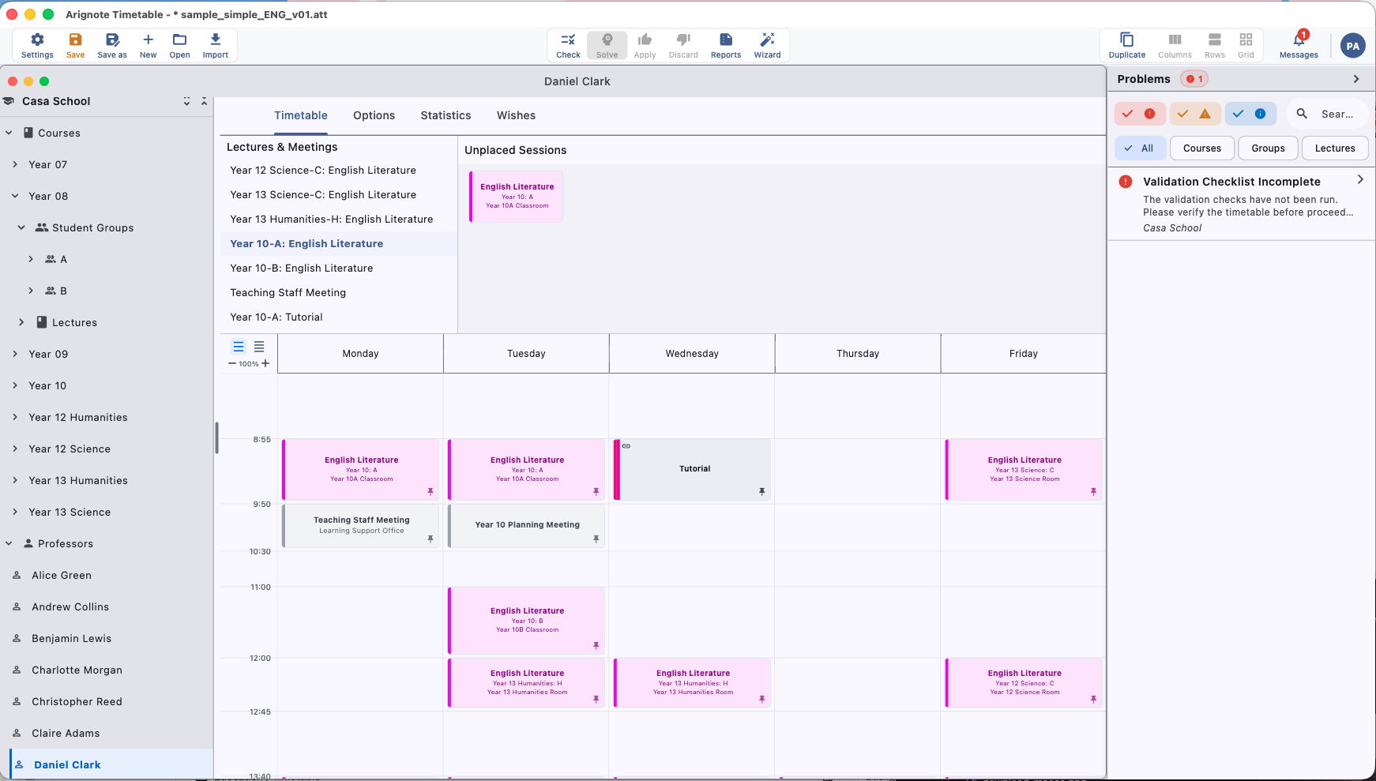
Task: Select the Lectures filter chip
Action: click(1335, 148)
